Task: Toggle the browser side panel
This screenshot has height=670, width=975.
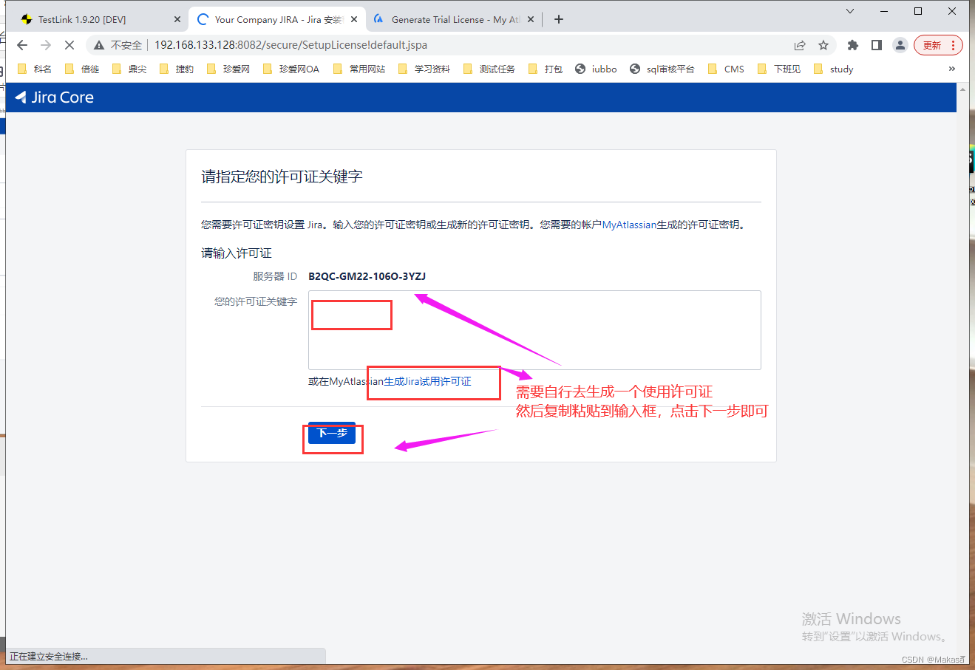Action: point(877,45)
